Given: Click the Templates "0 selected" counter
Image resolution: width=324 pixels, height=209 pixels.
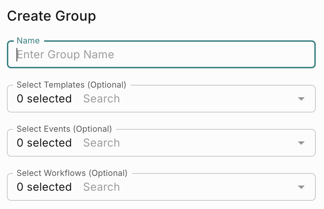Looking at the screenshot, I should 44,99.
